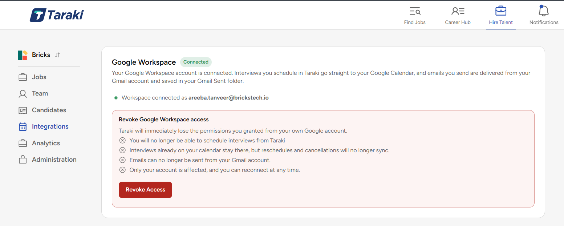The height and width of the screenshot is (226, 564).
Task: Click the 'Notifications' label in top navigation
Action: click(x=544, y=23)
